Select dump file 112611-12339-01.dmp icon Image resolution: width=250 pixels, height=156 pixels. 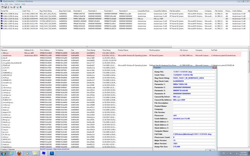tap(2, 26)
